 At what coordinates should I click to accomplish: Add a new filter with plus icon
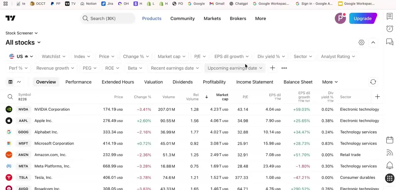click(272, 68)
